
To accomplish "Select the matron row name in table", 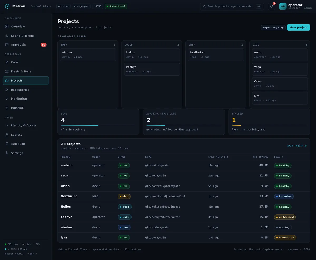I will [x=67, y=165].
